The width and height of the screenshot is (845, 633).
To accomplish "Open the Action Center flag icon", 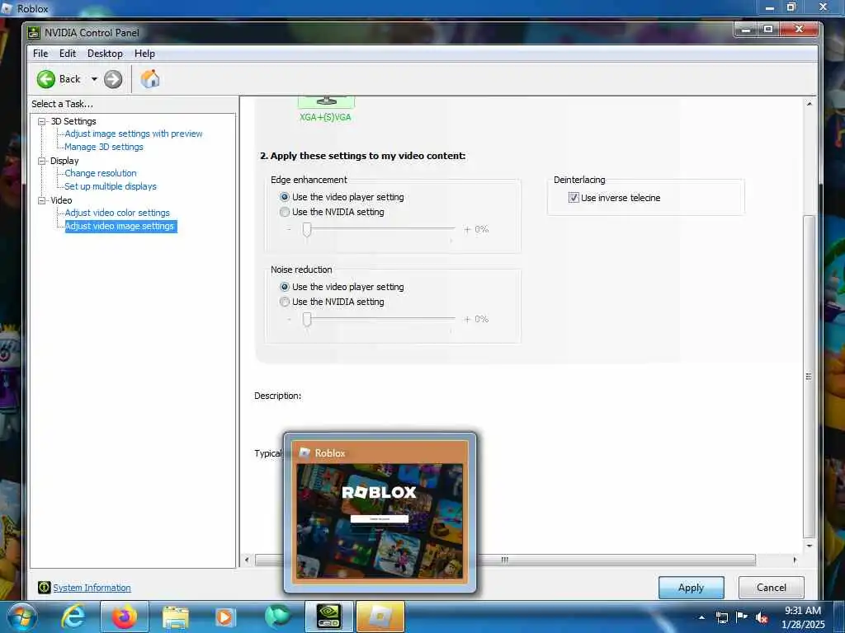I will pyautogui.click(x=742, y=617).
